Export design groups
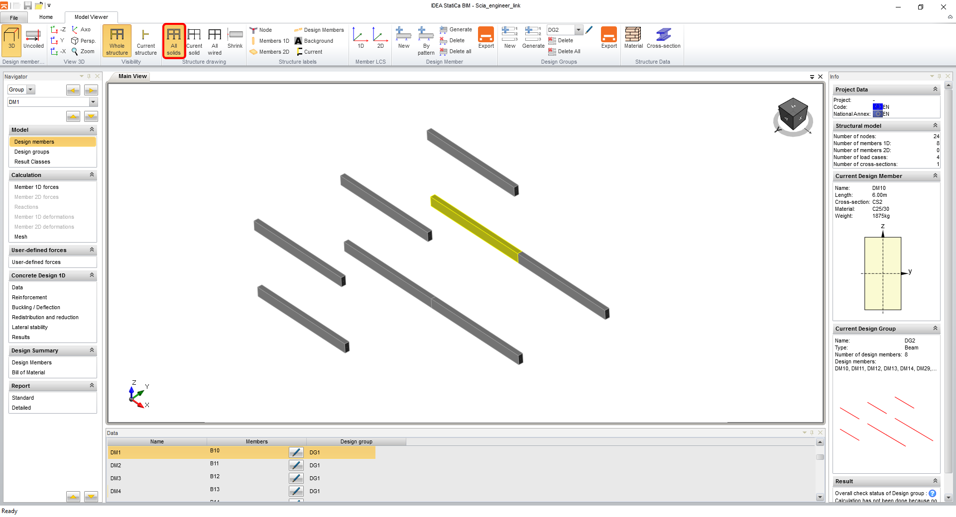Screen dimensions: 956x517 (x=609, y=38)
